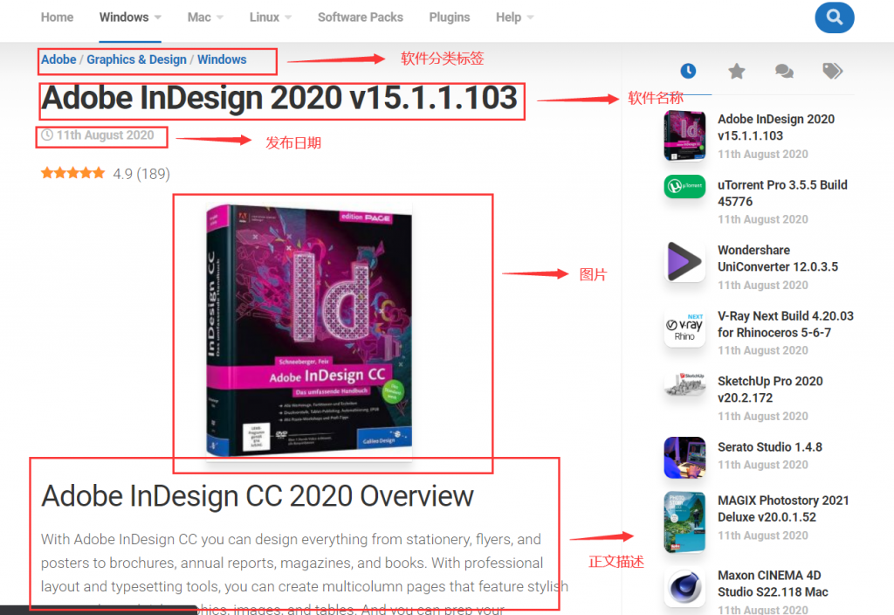Open the Plugins menu item
Screen dimensions: 894x615
pos(450,17)
